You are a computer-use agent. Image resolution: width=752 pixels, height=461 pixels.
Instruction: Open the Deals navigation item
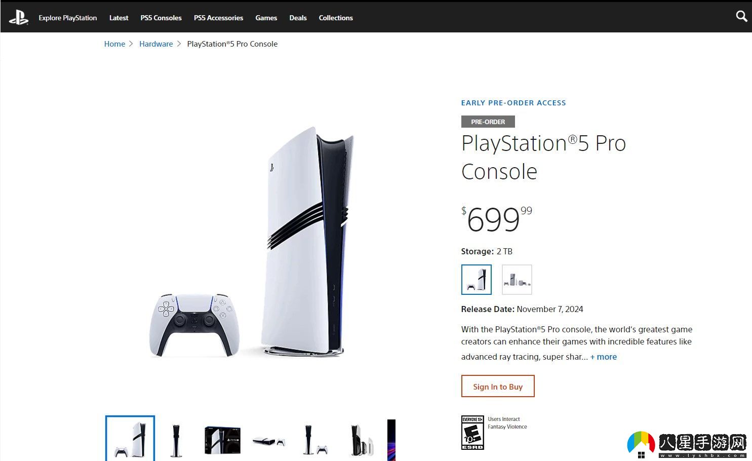298,18
